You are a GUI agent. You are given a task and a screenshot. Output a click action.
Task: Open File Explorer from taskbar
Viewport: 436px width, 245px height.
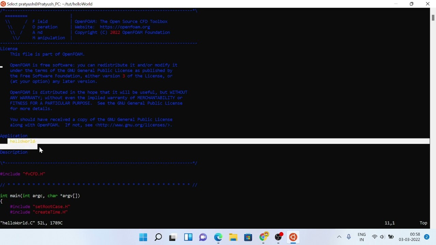point(233,237)
